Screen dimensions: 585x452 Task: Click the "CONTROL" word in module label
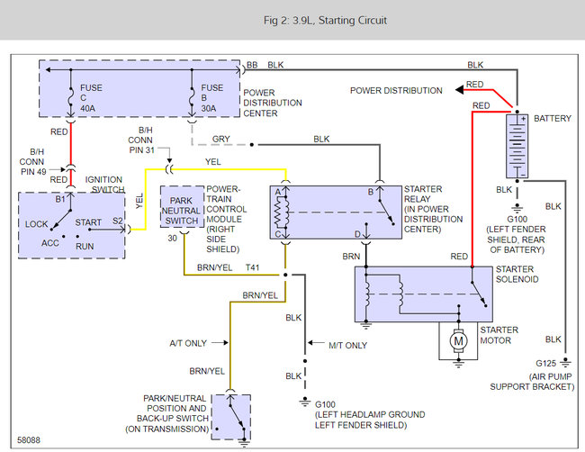[227, 209]
